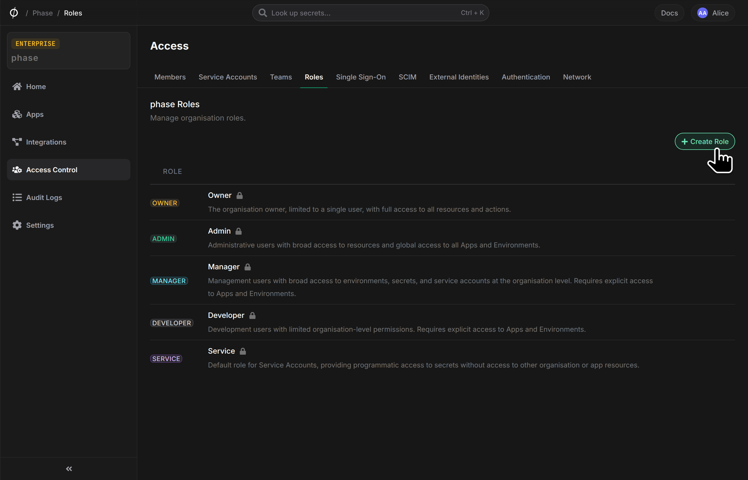748x480 pixels.
Task: Click the 'phase Roles' heading
Action: coord(174,104)
